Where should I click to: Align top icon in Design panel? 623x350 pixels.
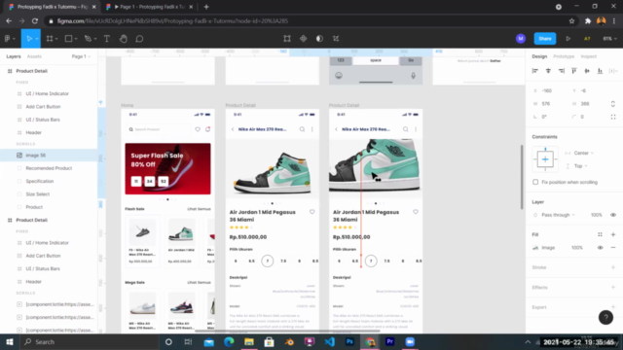click(x=574, y=71)
